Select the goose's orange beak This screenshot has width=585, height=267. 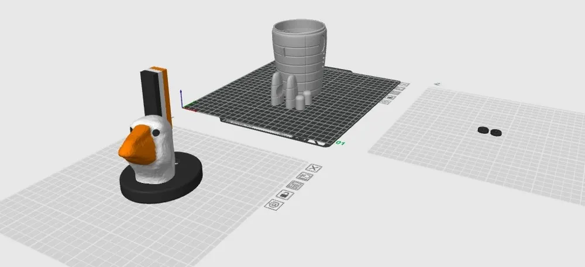click(x=133, y=145)
